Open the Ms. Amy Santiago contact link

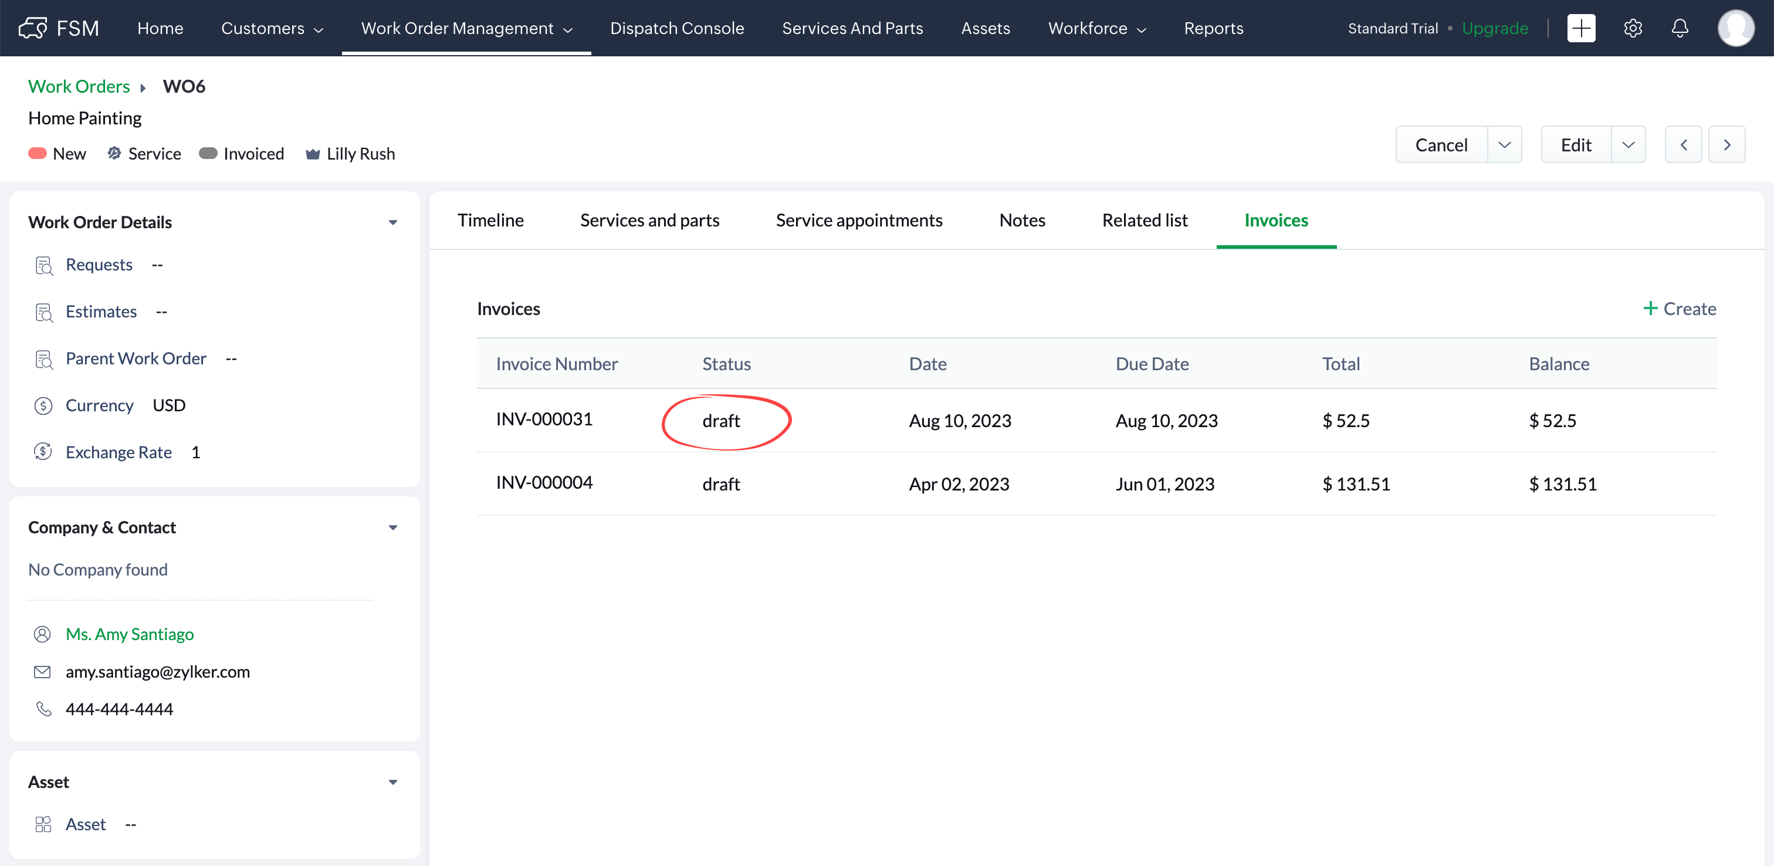pyautogui.click(x=130, y=634)
